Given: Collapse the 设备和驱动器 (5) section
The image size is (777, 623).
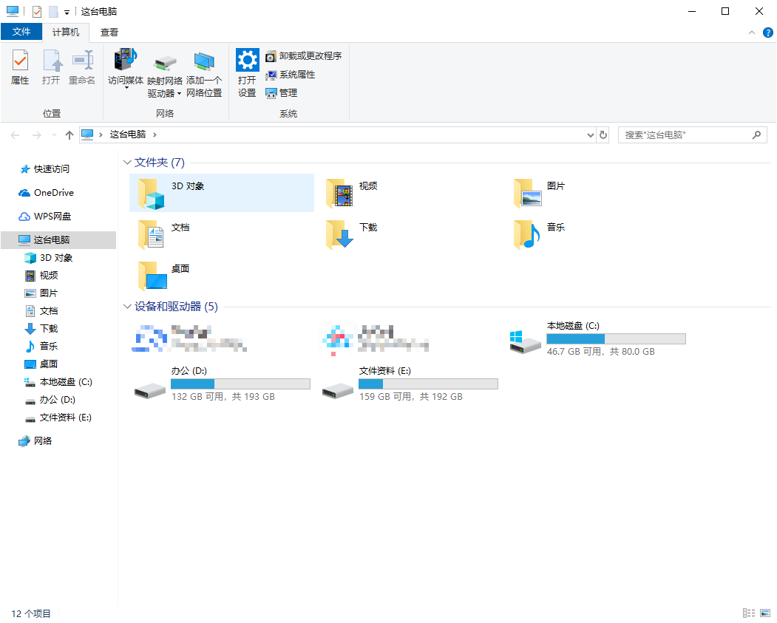Looking at the screenshot, I should click(126, 306).
